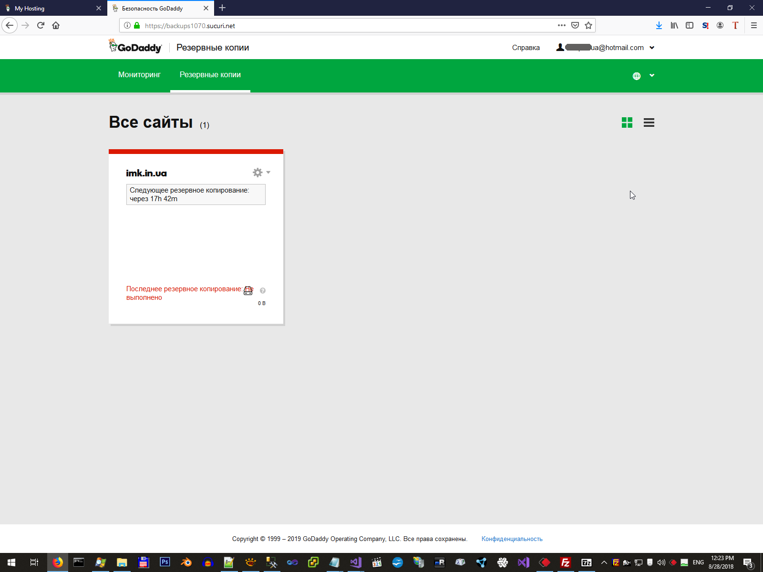Open 7-Zip from the taskbar

(x=587, y=562)
